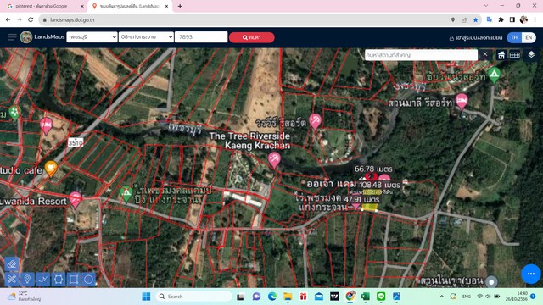
Task: Click the clear drawings cross tool
Action: [x=12, y=279]
